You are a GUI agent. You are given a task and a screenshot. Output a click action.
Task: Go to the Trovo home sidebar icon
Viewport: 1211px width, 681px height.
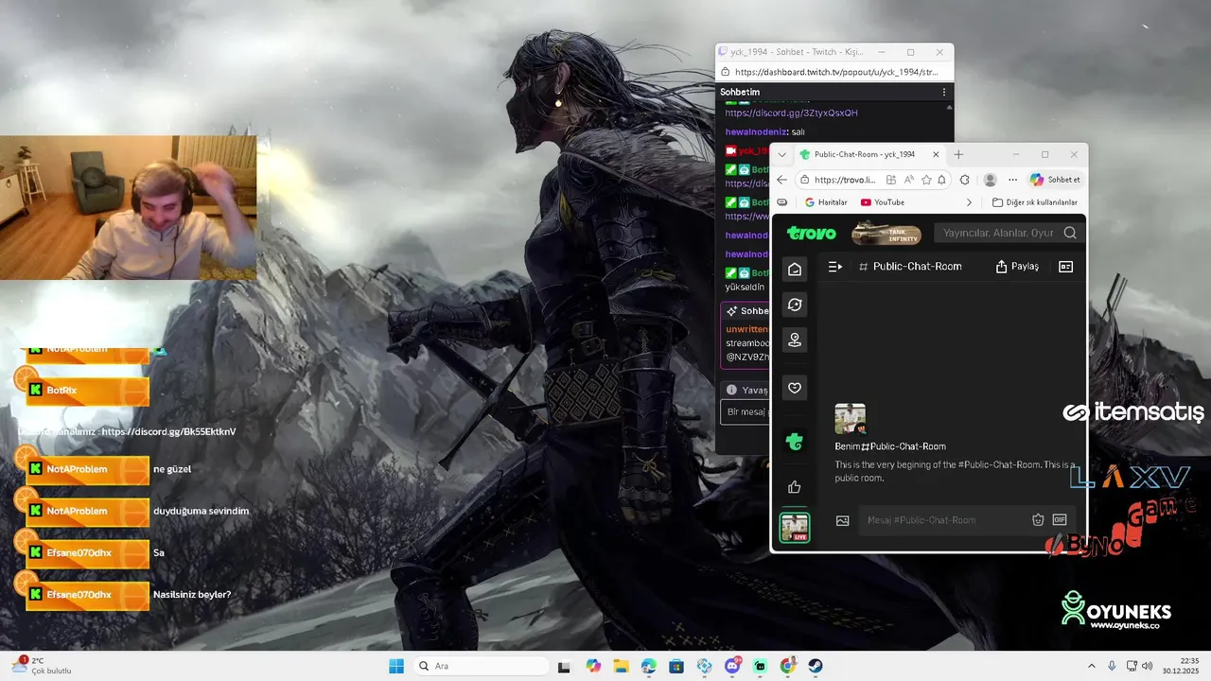(795, 269)
